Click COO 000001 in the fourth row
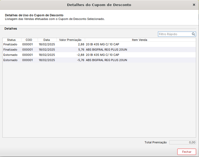Image resolution: width=199 pixels, height=157 pixels. point(28,60)
